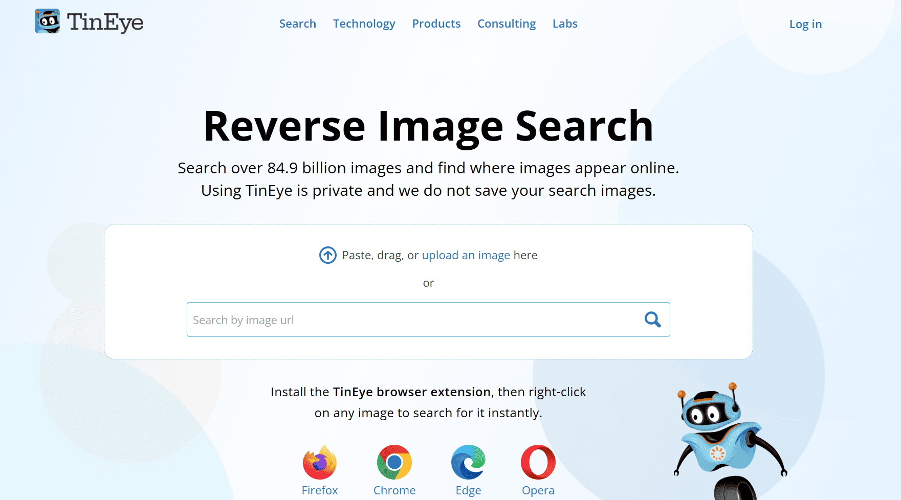Click the 'Using TinEye is private' line
The image size is (901, 500).
(428, 190)
